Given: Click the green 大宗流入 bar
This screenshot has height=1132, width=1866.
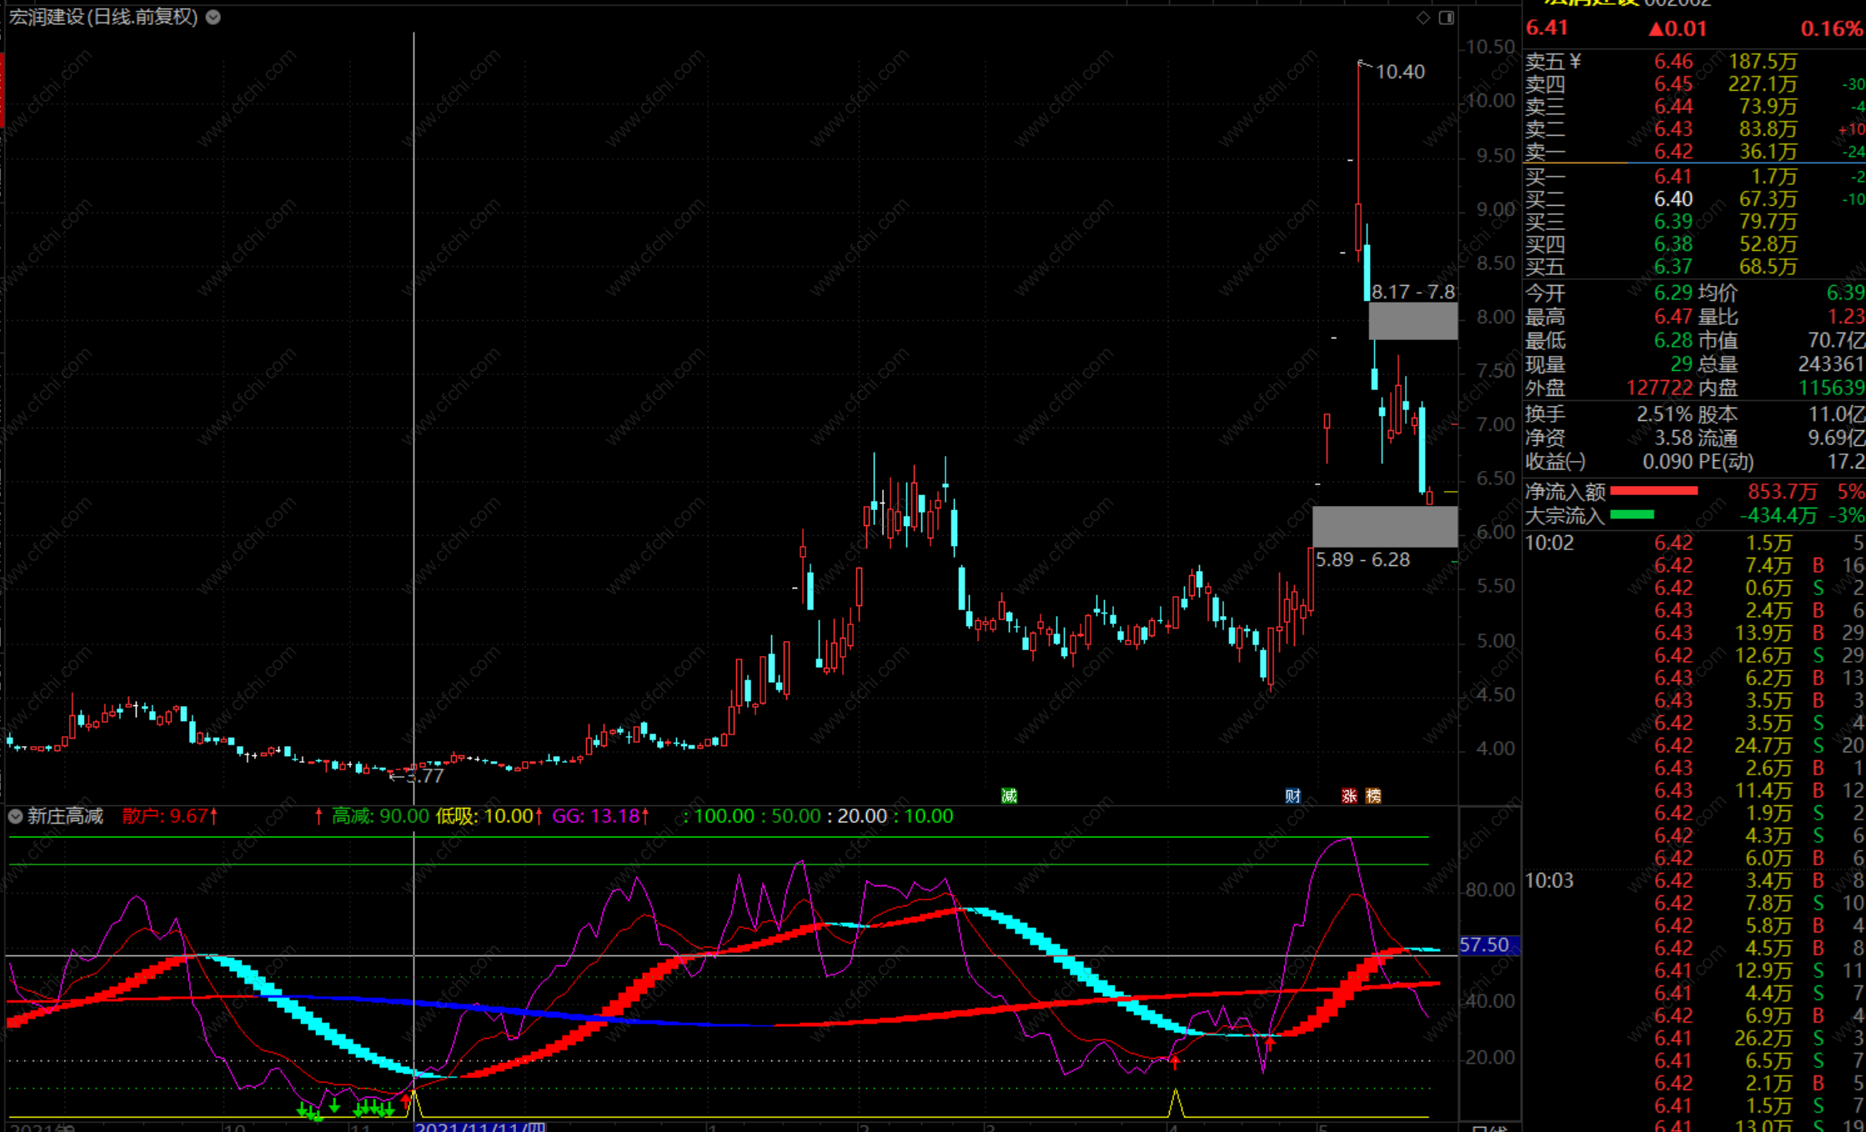Looking at the screenshot, I should point(1632,515).
